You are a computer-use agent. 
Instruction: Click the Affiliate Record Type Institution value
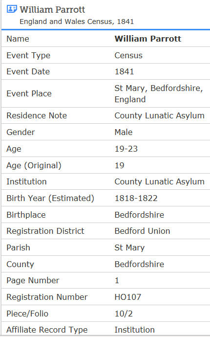tap(134, 330)
